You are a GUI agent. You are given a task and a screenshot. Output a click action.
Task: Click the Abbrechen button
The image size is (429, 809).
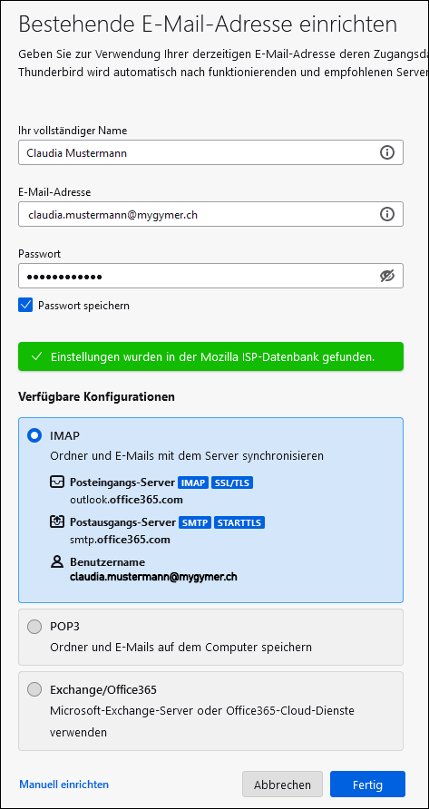(282, 785)
